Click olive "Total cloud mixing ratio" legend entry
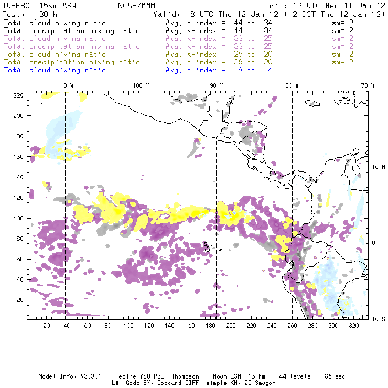388x388 pixels. pos(55,55)
